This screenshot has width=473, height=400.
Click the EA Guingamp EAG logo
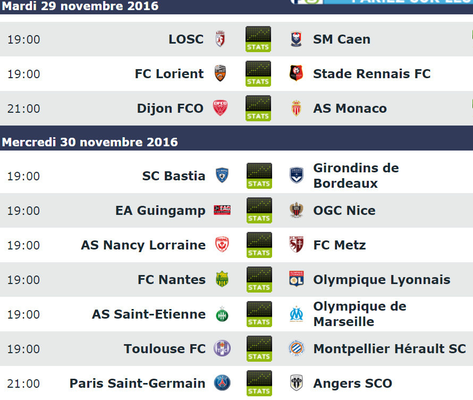tap(222, 210)
